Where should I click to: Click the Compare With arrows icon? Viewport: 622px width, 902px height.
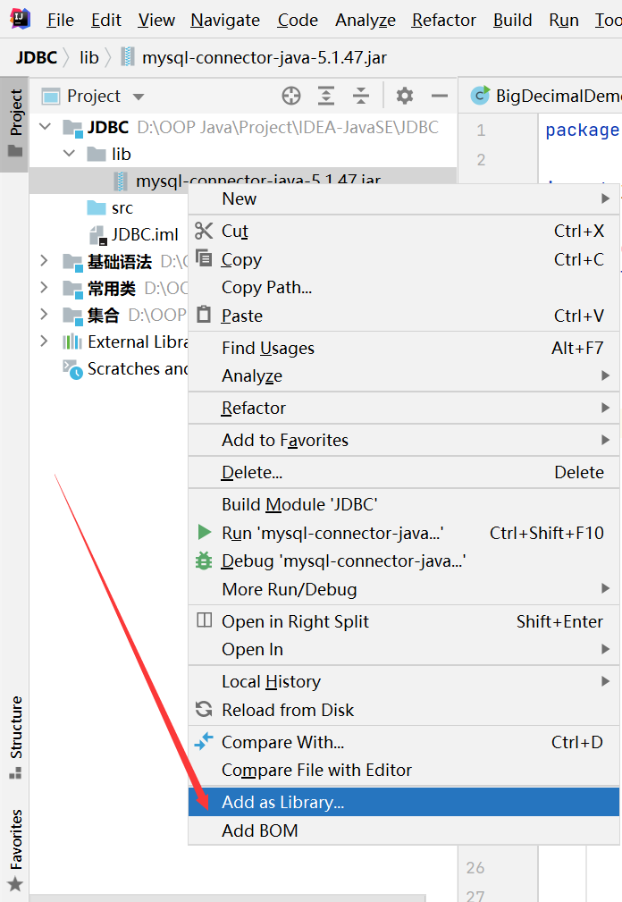click(x=204, y=741)
